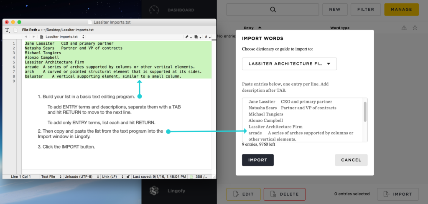Open the marker pen menu in navigation bar
This screenshot has width=428, height=204.
[188, 36]
